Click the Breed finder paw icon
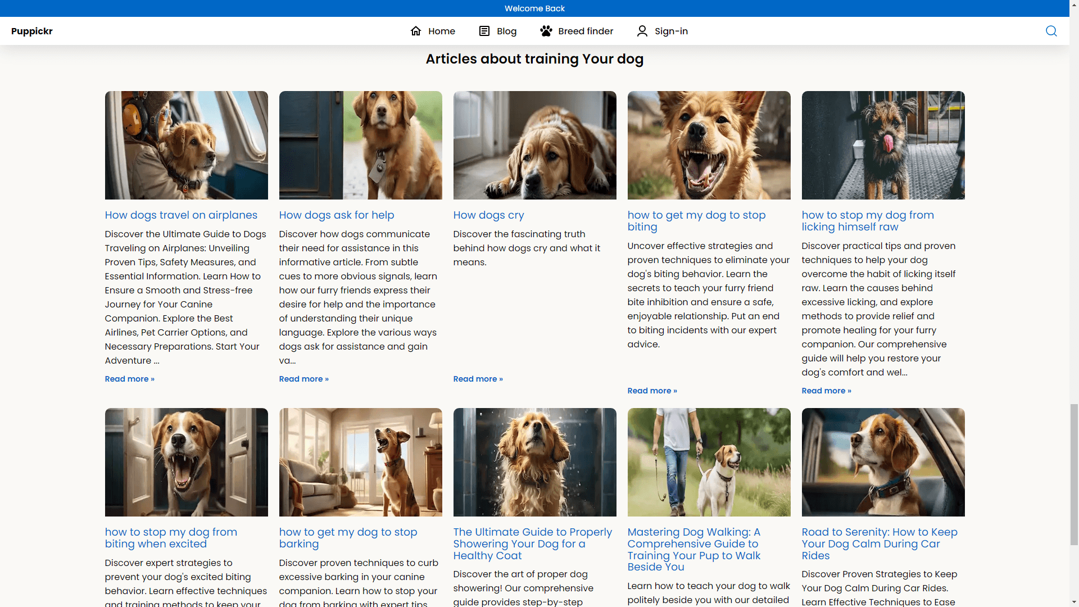This screenshot has height=607, width=1079. 546,31
